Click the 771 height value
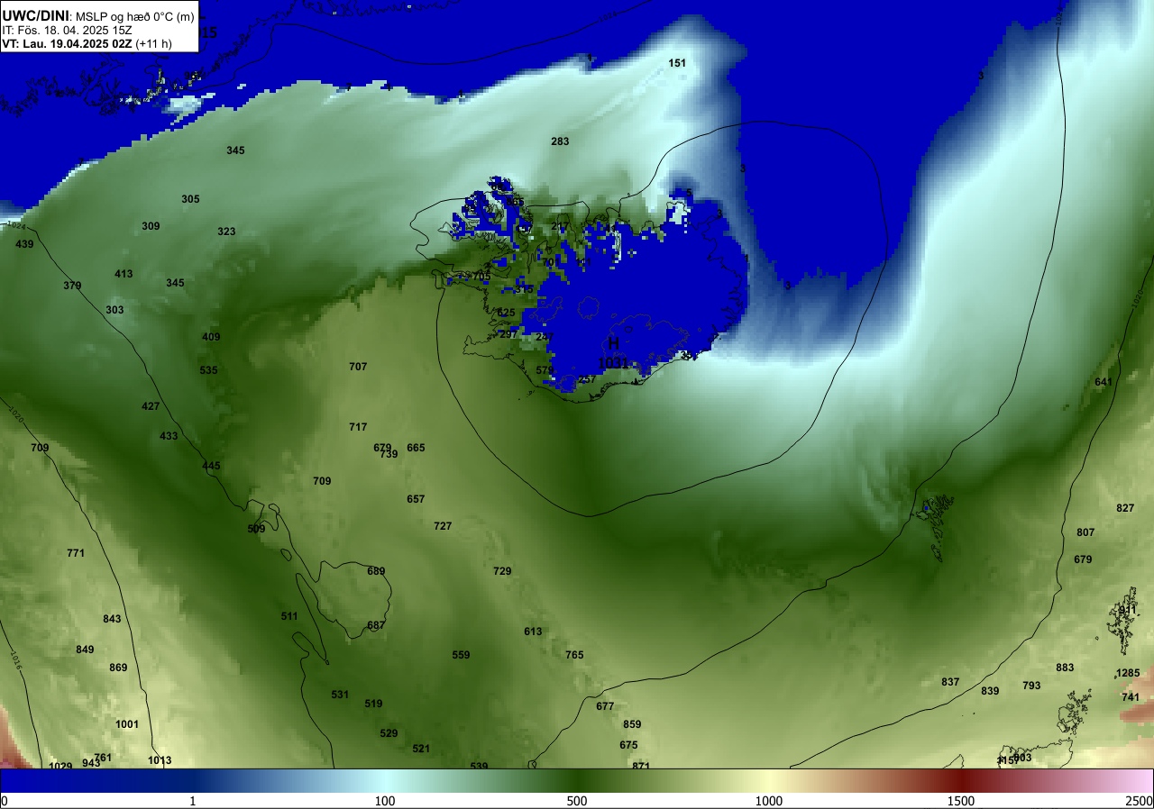The height and width of the screenshot is (809, 1154). [76, 553]
